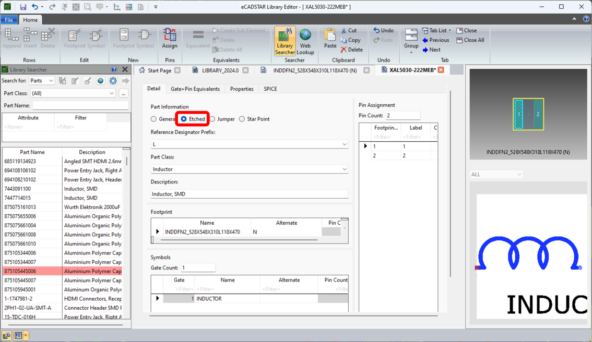Select the Home ribbon tab
Screen dimensions: 592x342
pos(30,20)
